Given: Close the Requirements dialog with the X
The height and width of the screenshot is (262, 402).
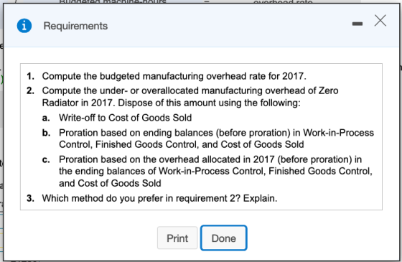Looking at the screenshot, I should coord(380,21).
